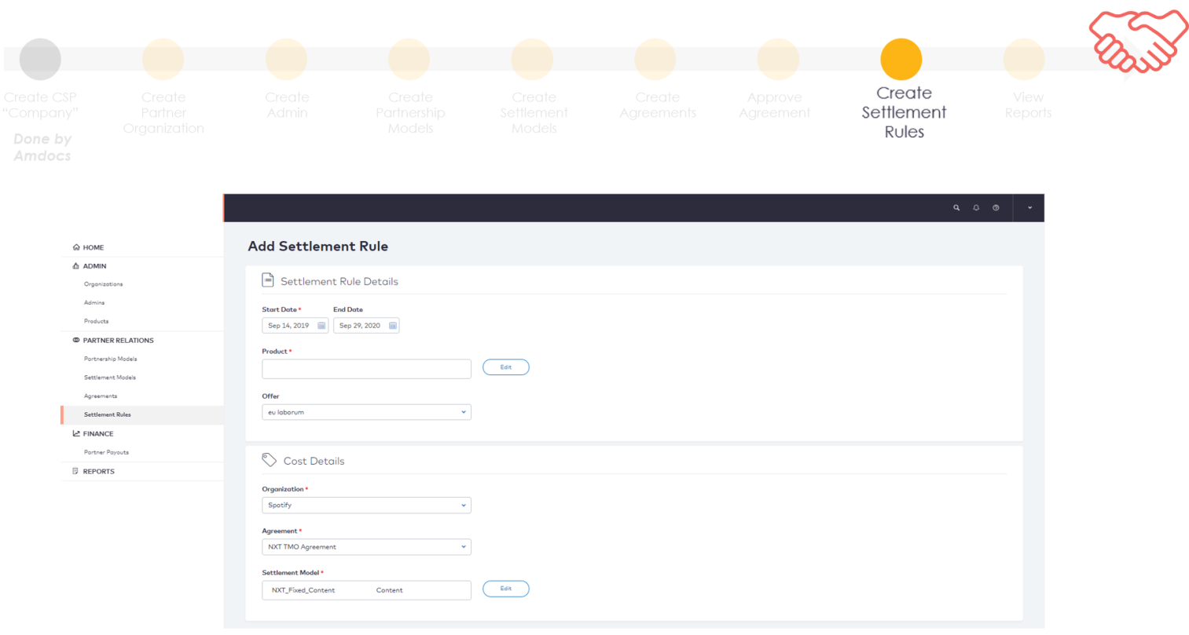Click the Create Settlement Rules step label
1189x635 pixels.
tap(904, 112)
